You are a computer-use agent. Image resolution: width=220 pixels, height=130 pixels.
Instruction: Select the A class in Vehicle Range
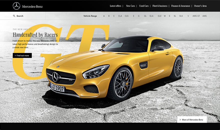coord(104,16)
